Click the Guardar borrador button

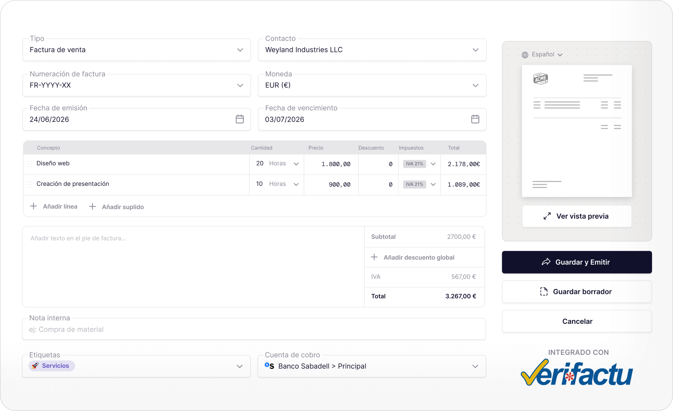577,292
